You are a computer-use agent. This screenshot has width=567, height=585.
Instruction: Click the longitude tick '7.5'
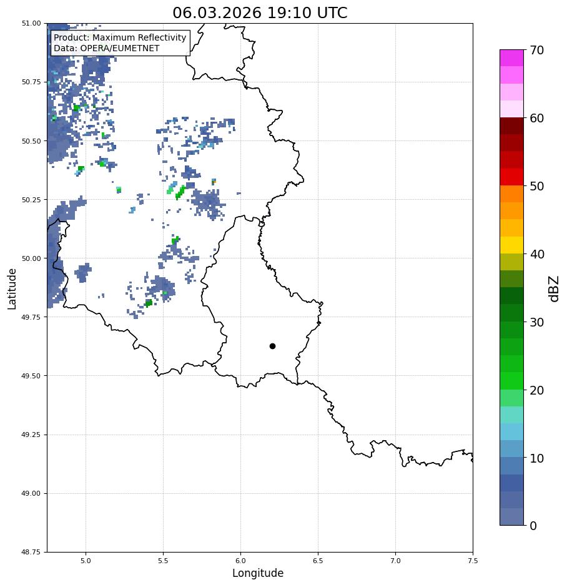[x=473, y=561]
